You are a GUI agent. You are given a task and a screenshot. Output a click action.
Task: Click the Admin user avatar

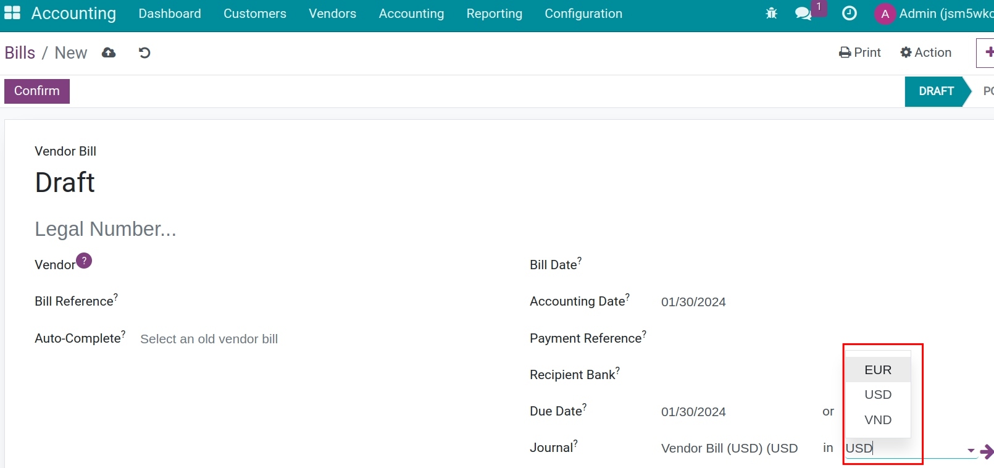pos(885,14)
